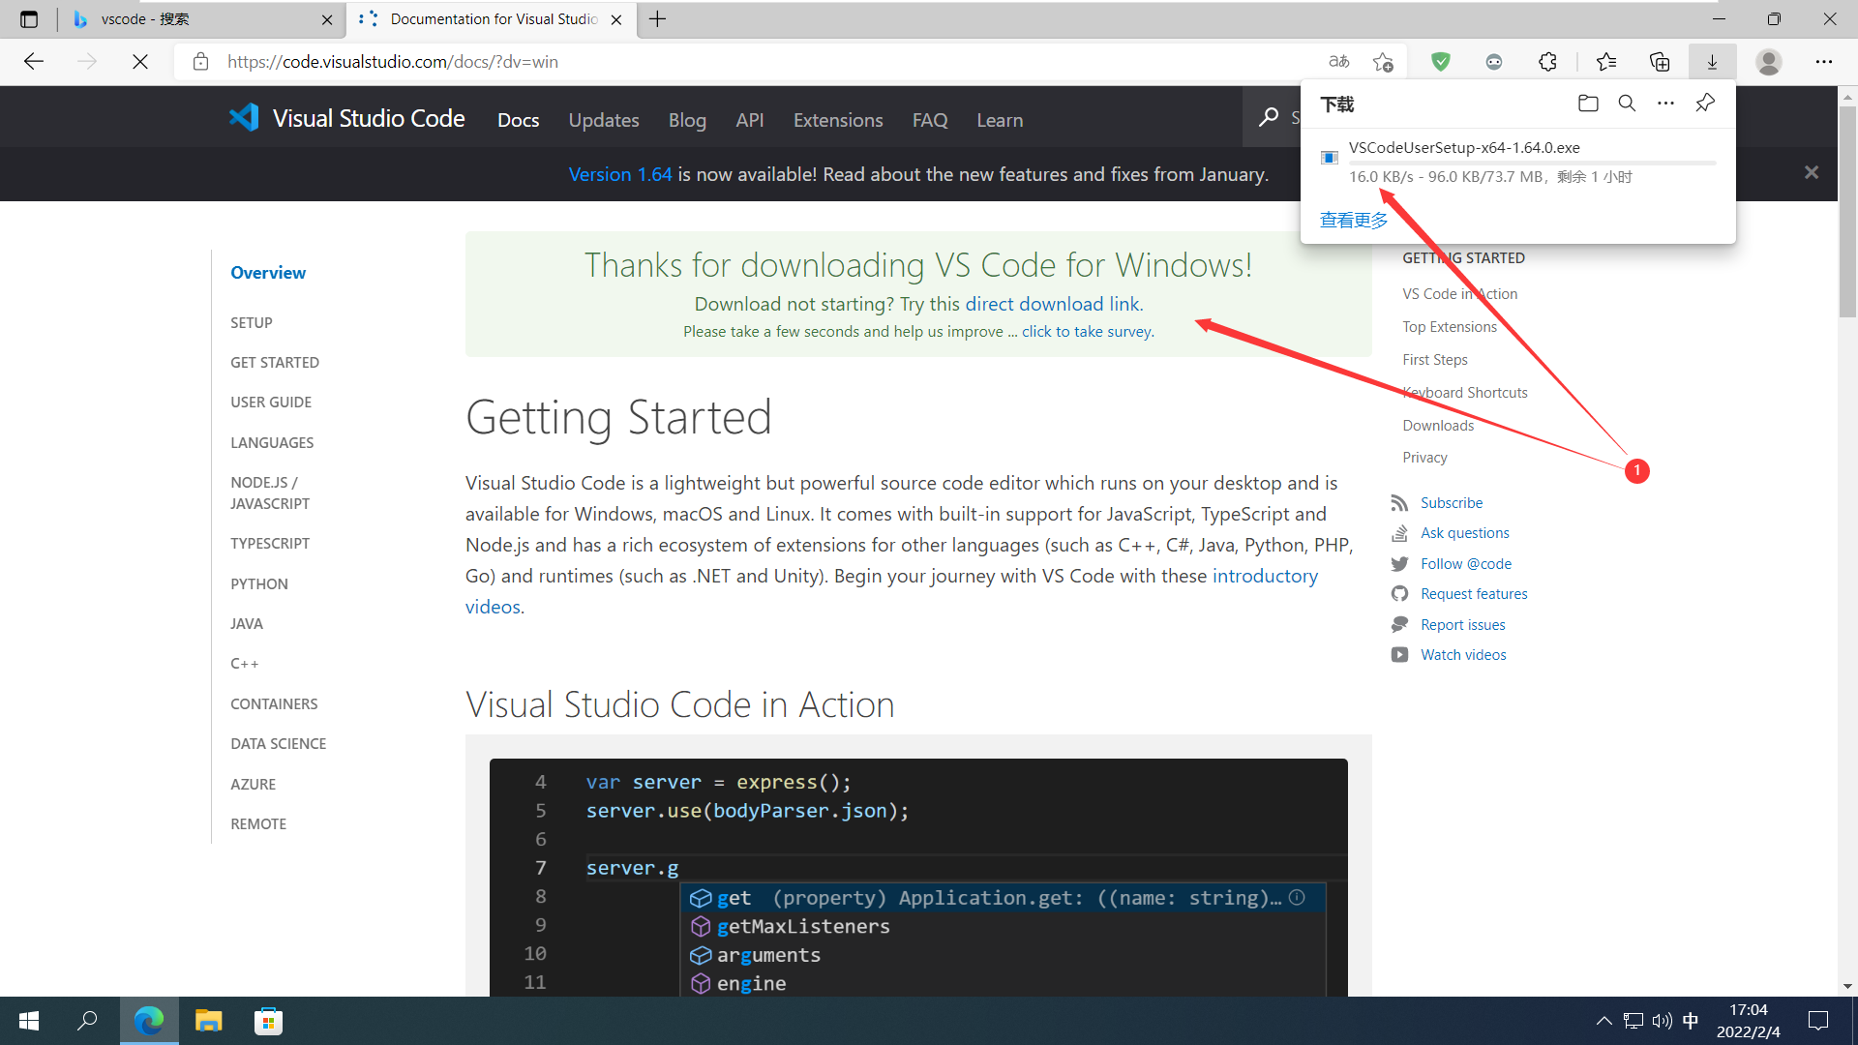Viewport: 1858px width, 1045px height.
Task: Add this page to favorites
Action: 1383,62
